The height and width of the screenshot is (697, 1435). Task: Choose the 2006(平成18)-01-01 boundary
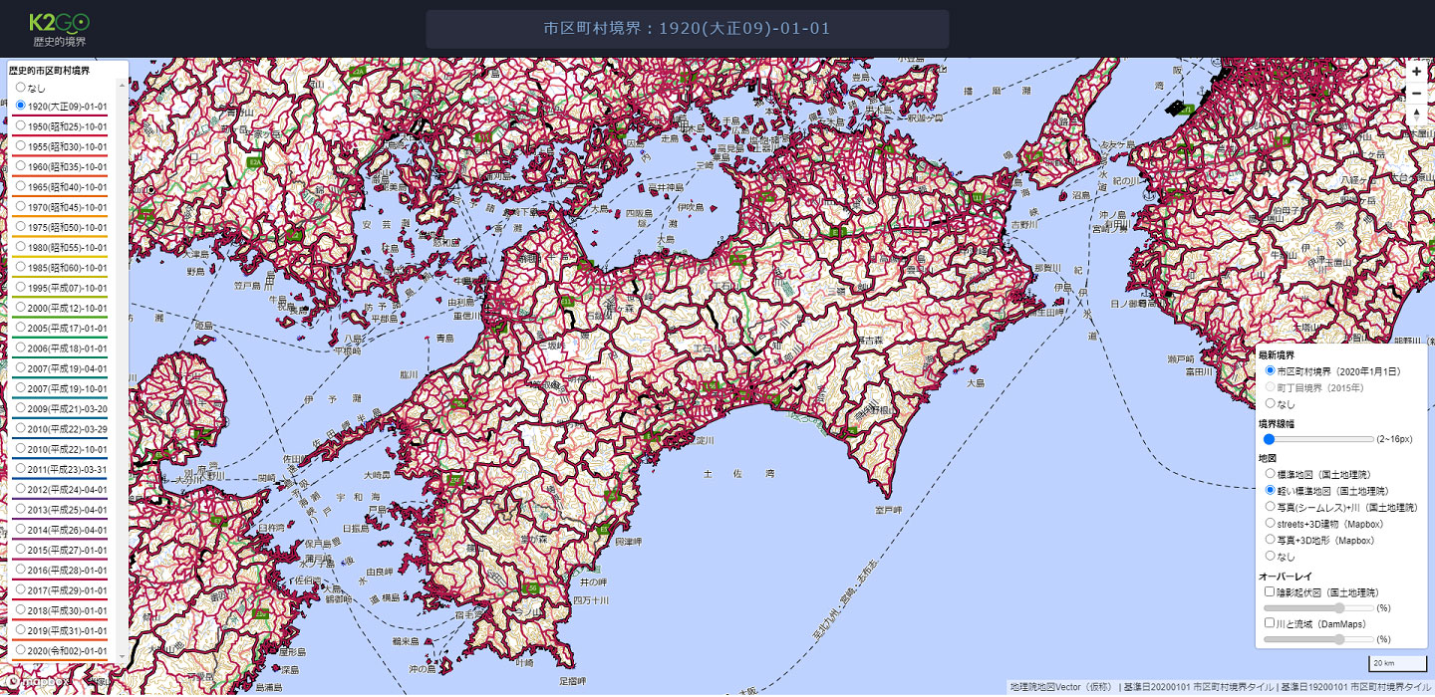[21, 348]
